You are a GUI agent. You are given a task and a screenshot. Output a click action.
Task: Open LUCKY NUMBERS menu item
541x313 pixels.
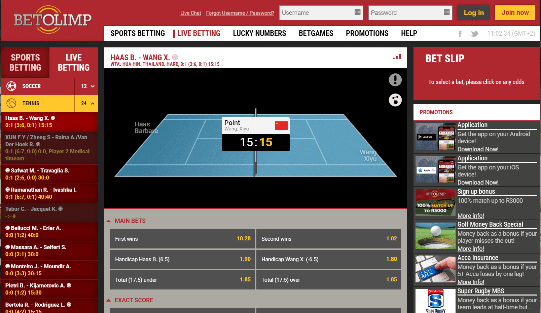(259, 33)
